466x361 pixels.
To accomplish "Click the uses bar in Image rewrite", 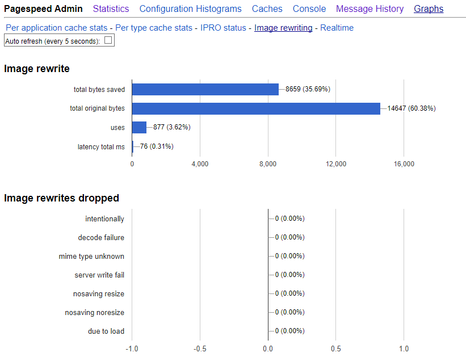I will [139, 128].
